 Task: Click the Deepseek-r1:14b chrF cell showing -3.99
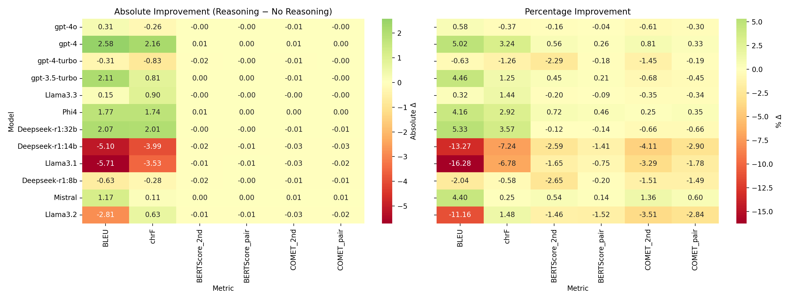[153, 146]
